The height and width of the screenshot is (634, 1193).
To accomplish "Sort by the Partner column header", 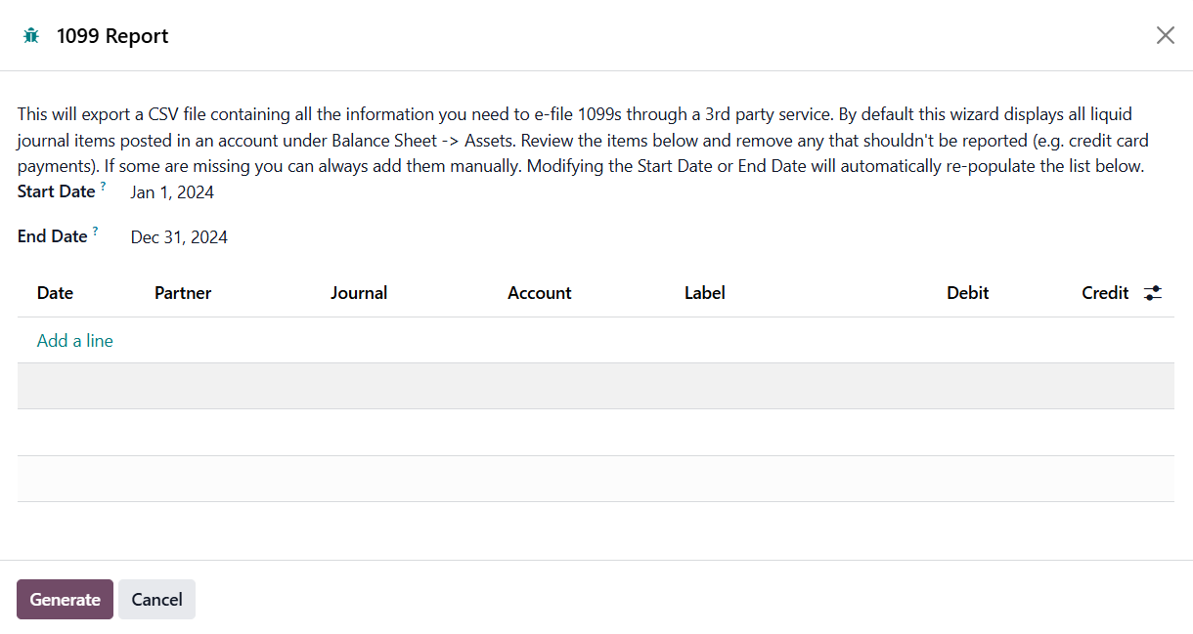I will click(183, 293).
